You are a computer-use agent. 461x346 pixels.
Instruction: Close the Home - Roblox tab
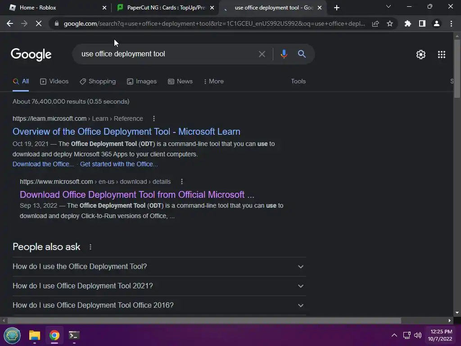point(104,8)
